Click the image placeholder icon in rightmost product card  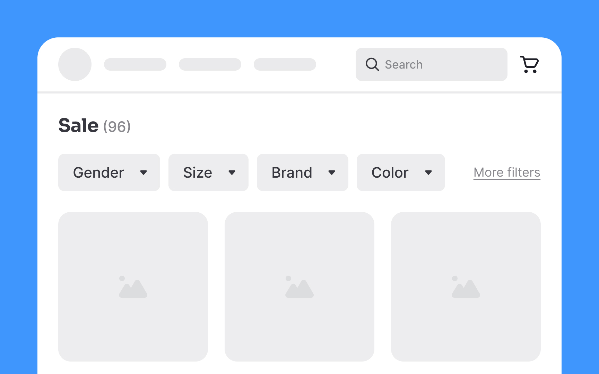coord(466,286)
